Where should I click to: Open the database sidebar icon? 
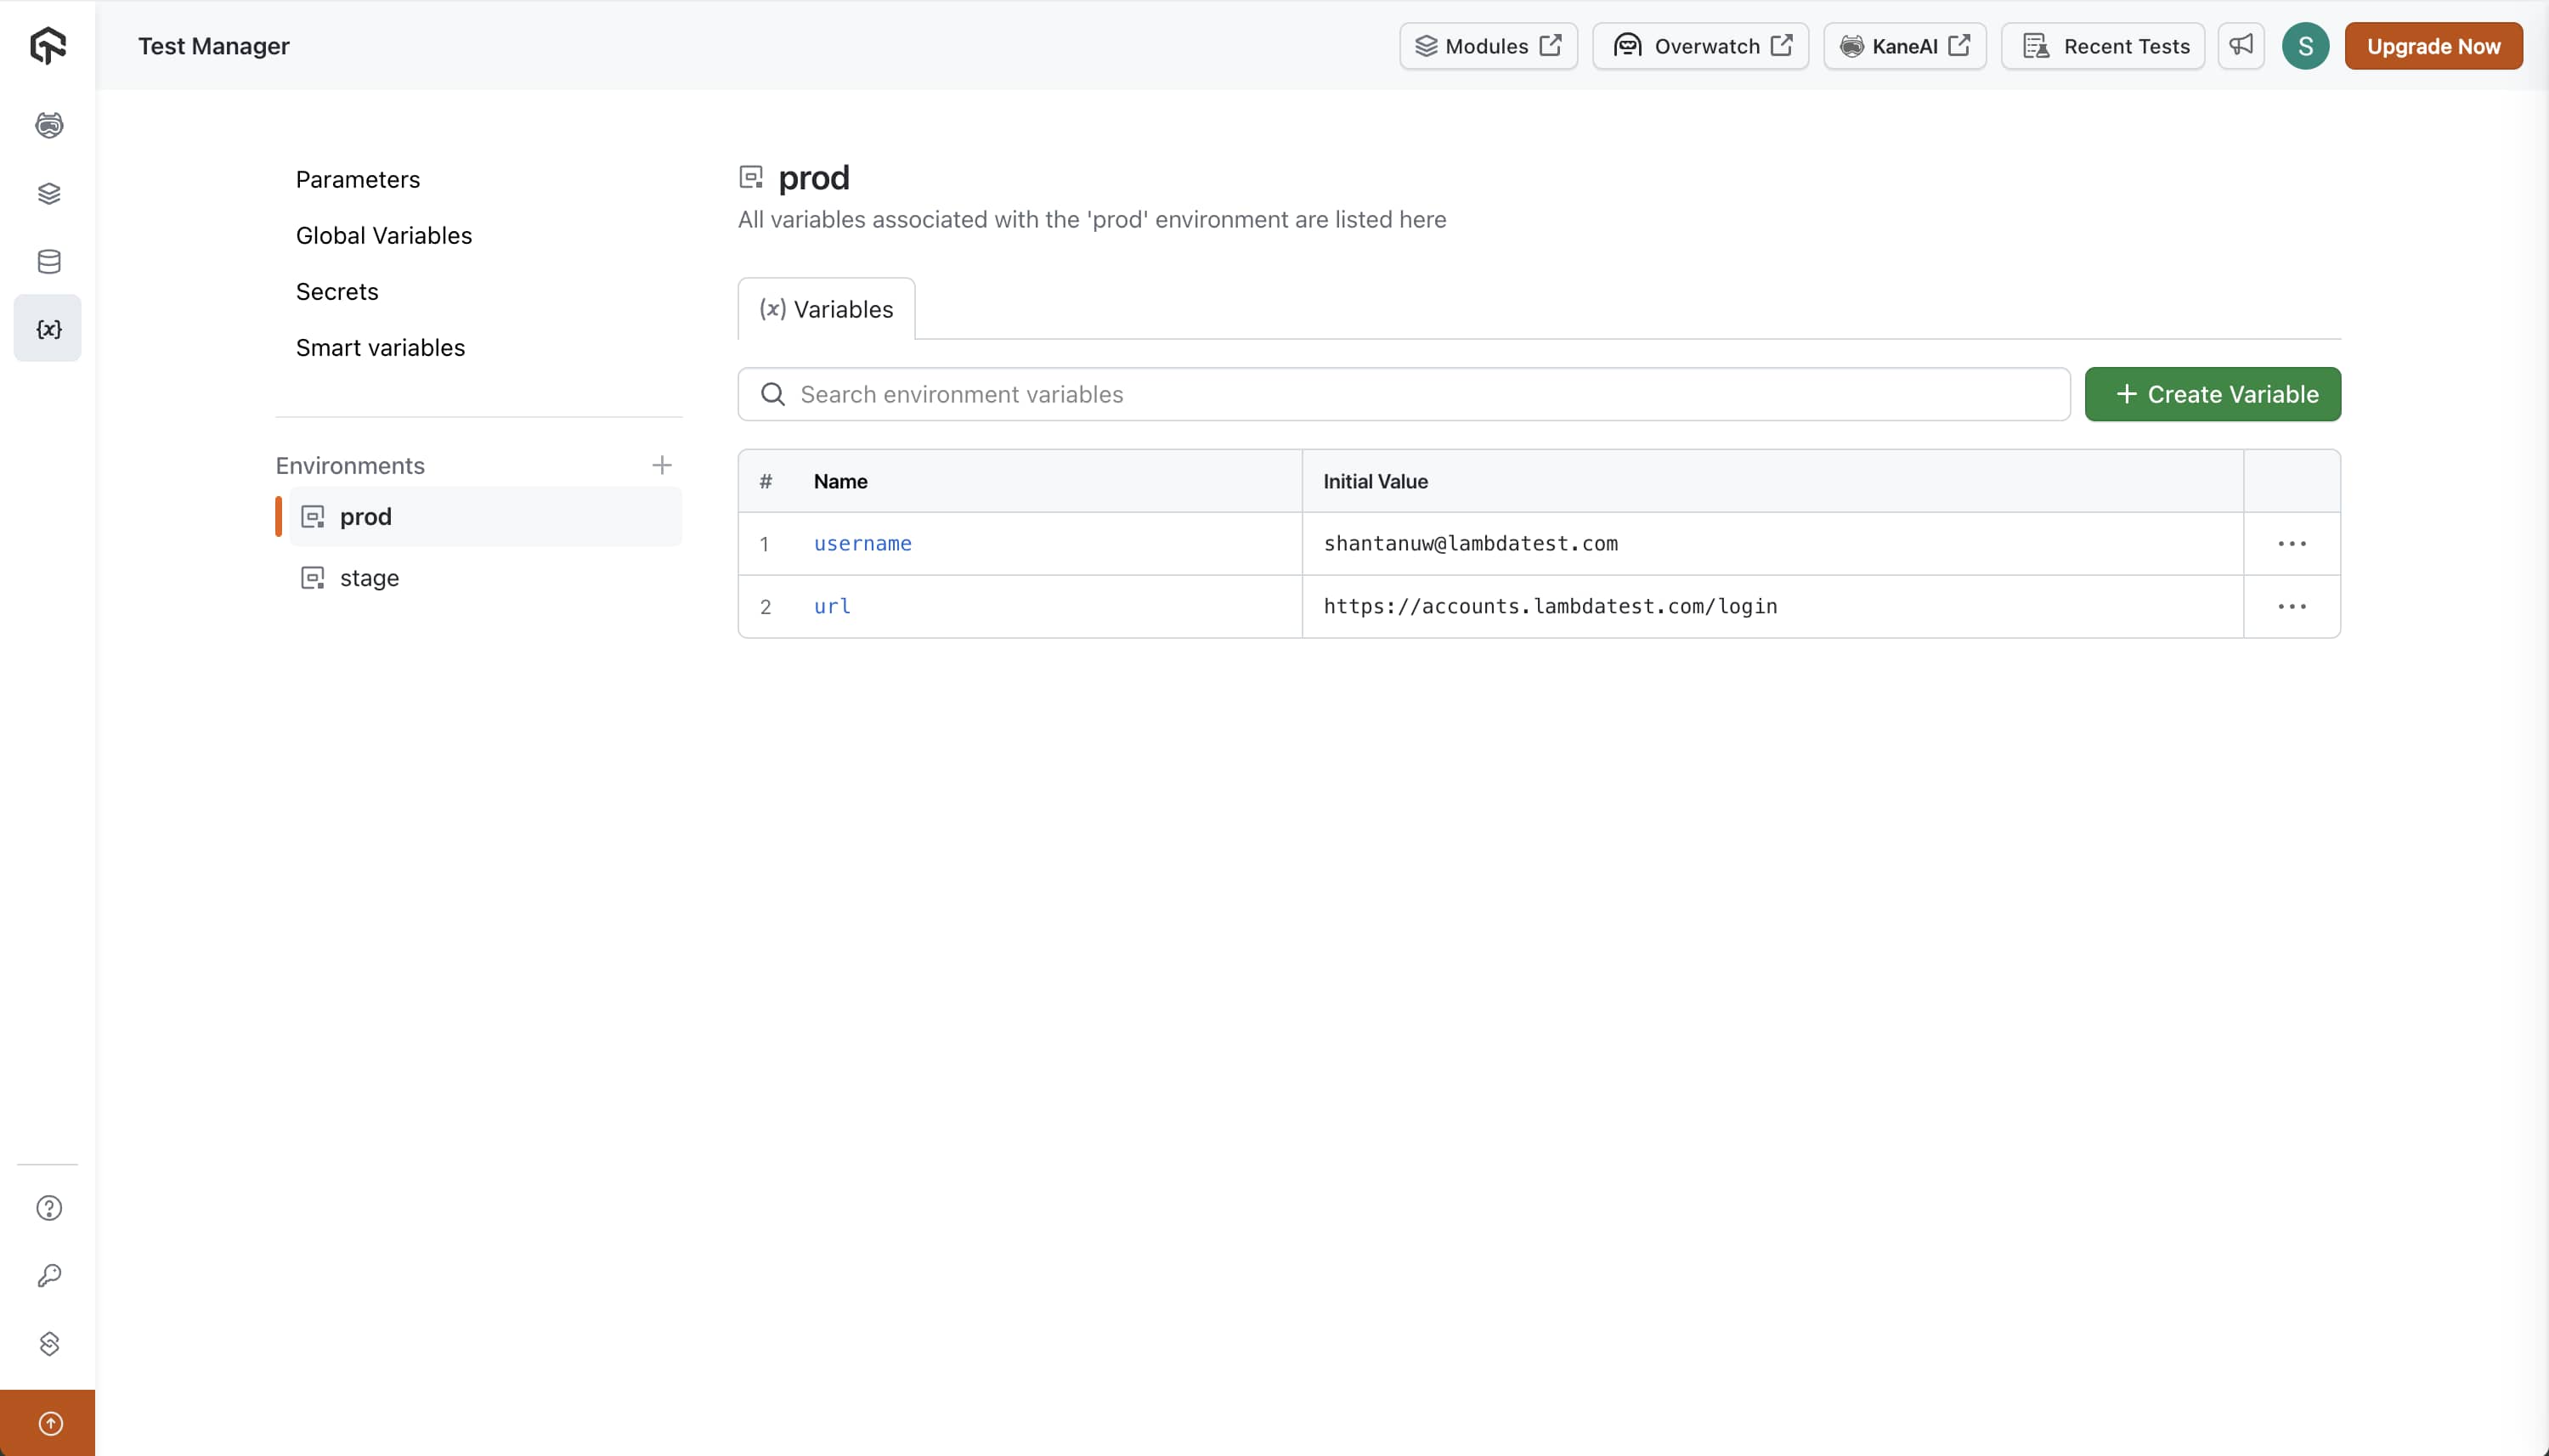(49, 261)
